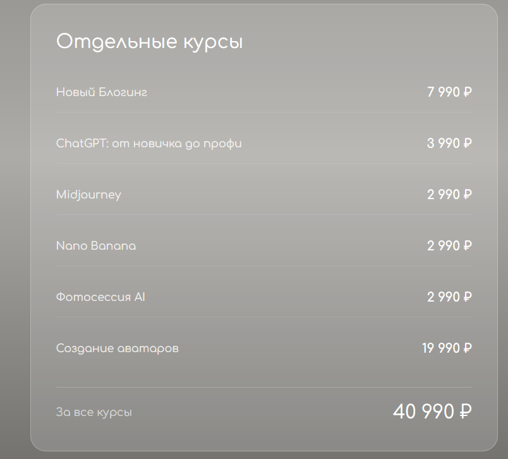Open "ChatGPT: от новичка до профи" course
Viewport: 508px width, 459px height.
coord(148,144)
